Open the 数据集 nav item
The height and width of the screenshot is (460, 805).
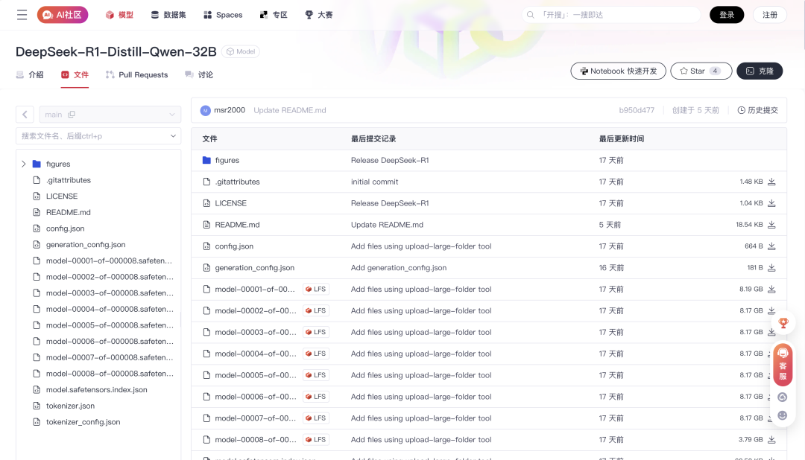click(x=168, y=15)
